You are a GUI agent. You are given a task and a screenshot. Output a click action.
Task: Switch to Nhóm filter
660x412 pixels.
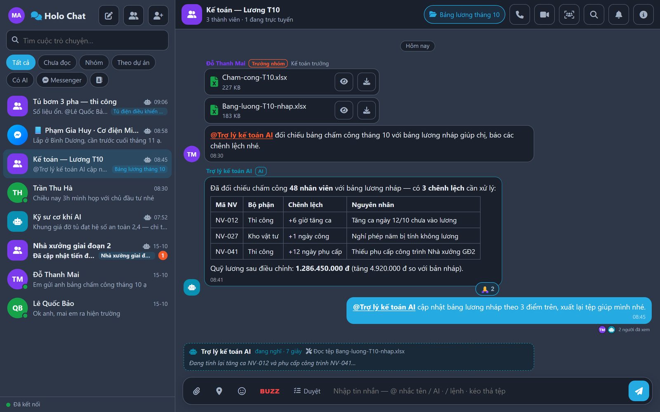click(x=94, y=63)
